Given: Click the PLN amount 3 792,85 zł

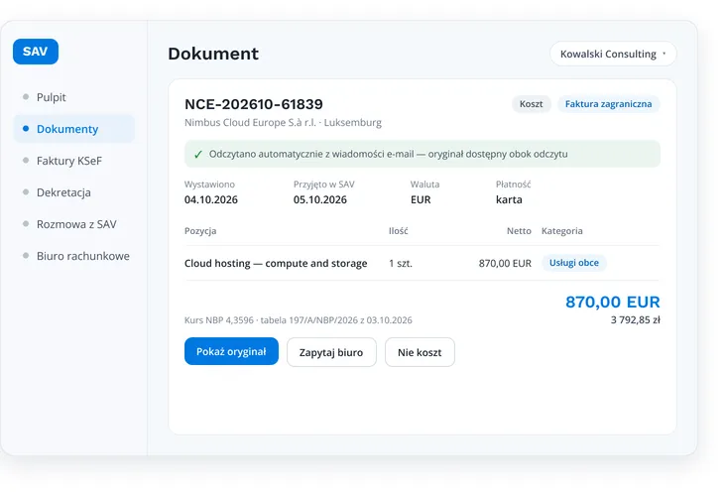Looking at the screenshot, I should point(635,319).
